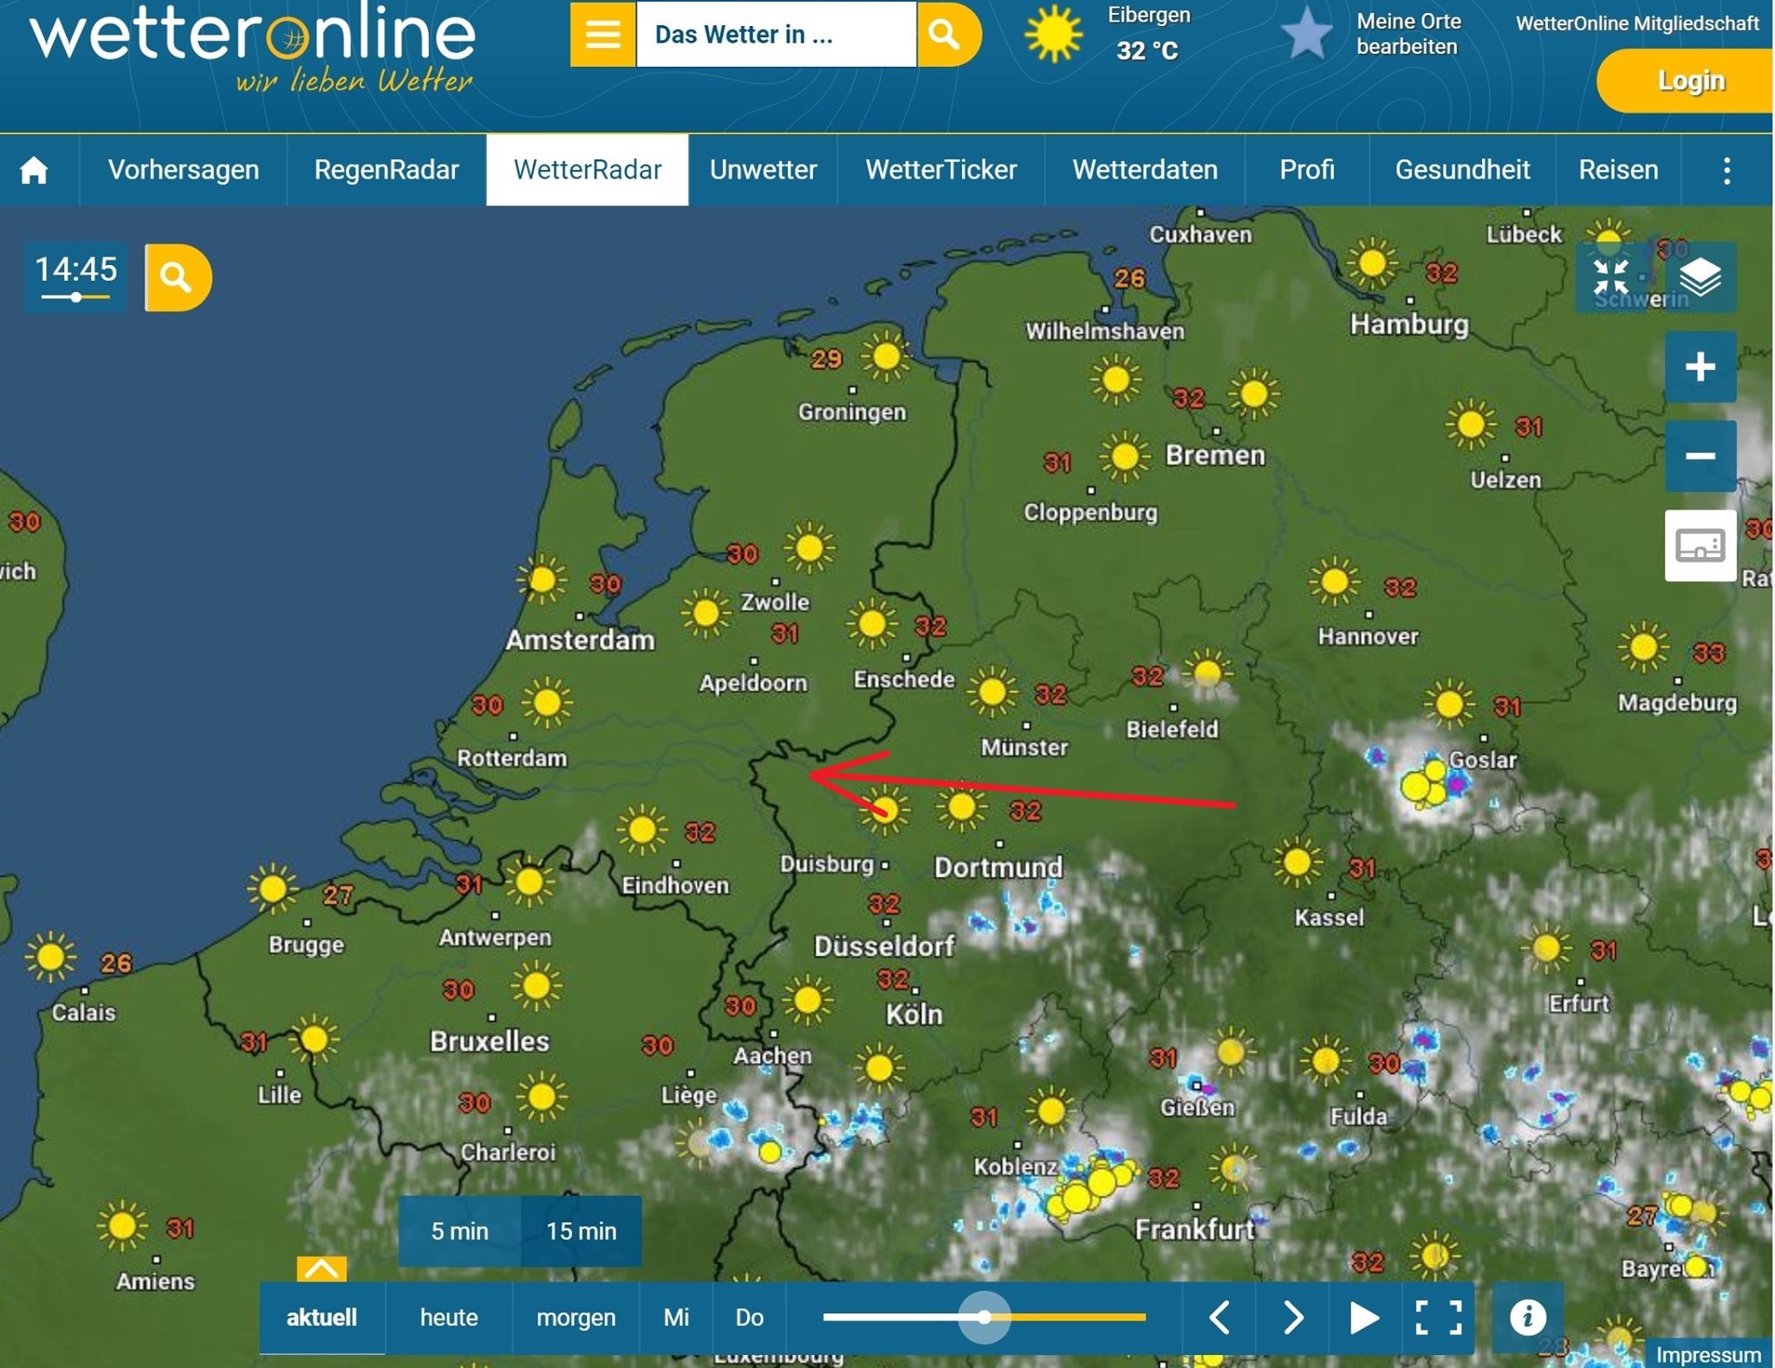Switch to the morgen tab
The width and height of the screenshot is (1775, 1368).
[575, 1318]
